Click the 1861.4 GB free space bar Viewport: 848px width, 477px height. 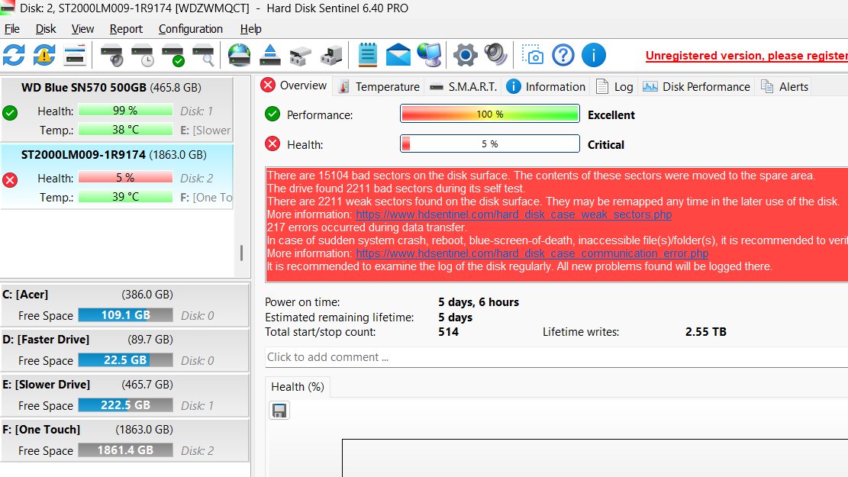(125, 450)
